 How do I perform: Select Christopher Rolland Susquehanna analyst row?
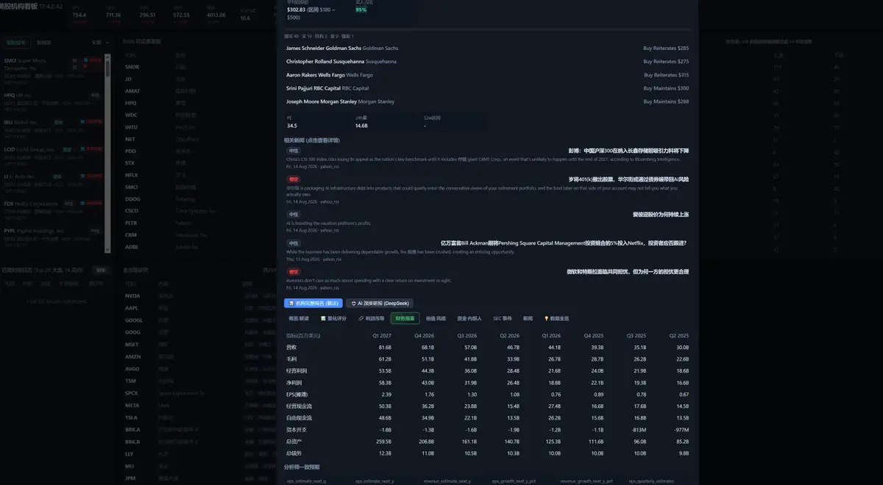click(487, 62)
